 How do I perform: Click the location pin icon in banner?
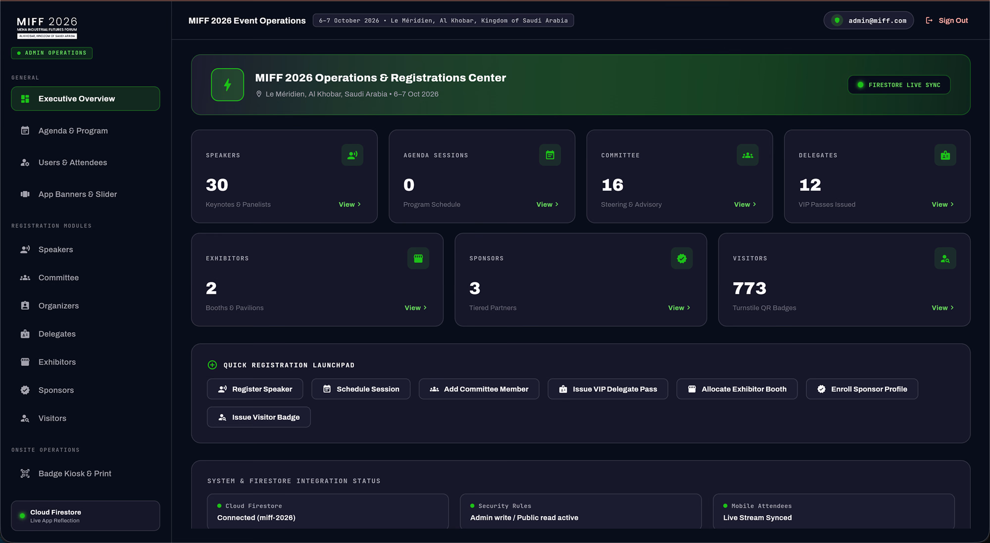(x=259, y=94)
